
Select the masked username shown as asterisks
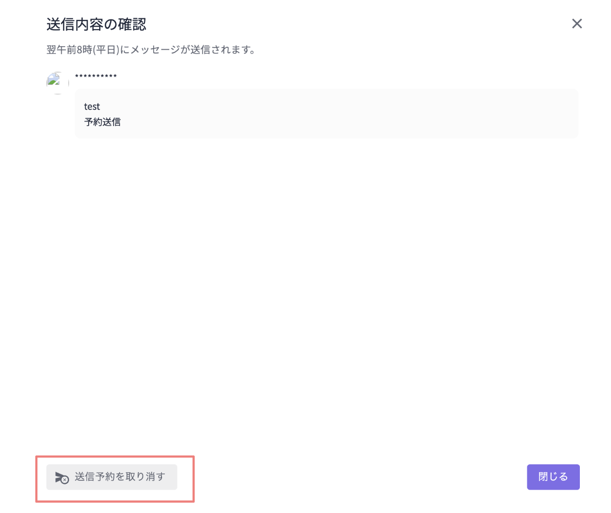(x=96, y=76)
